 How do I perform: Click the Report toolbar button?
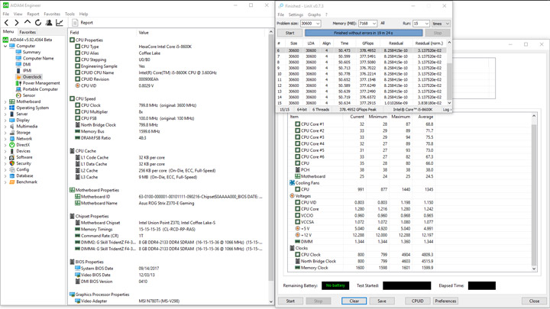tap(82, 23)
